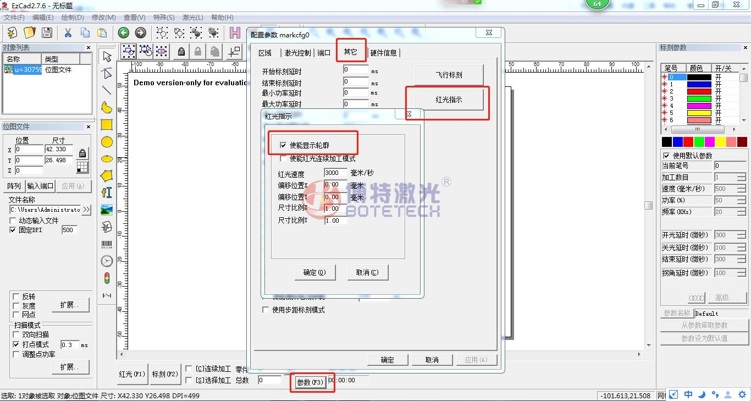Viewport: 751px width, 401px height.
Task: Select the Barcode tool icon
Action: click(x=107, y=244)
